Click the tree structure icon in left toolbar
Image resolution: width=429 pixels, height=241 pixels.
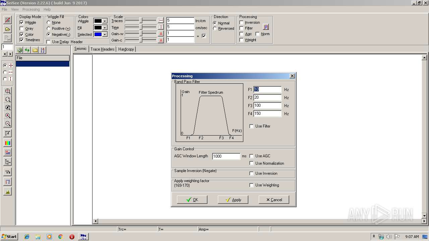8,162
